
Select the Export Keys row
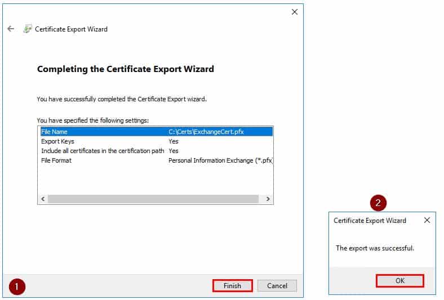(157, 141)
